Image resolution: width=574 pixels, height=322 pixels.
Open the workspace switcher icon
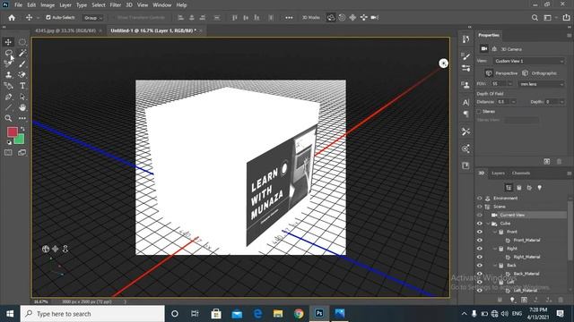click(548, 18)
